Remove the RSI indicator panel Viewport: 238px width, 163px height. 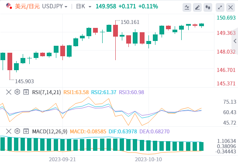click(9, 92)
